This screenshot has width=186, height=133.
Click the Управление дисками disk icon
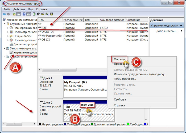[11, 52]
